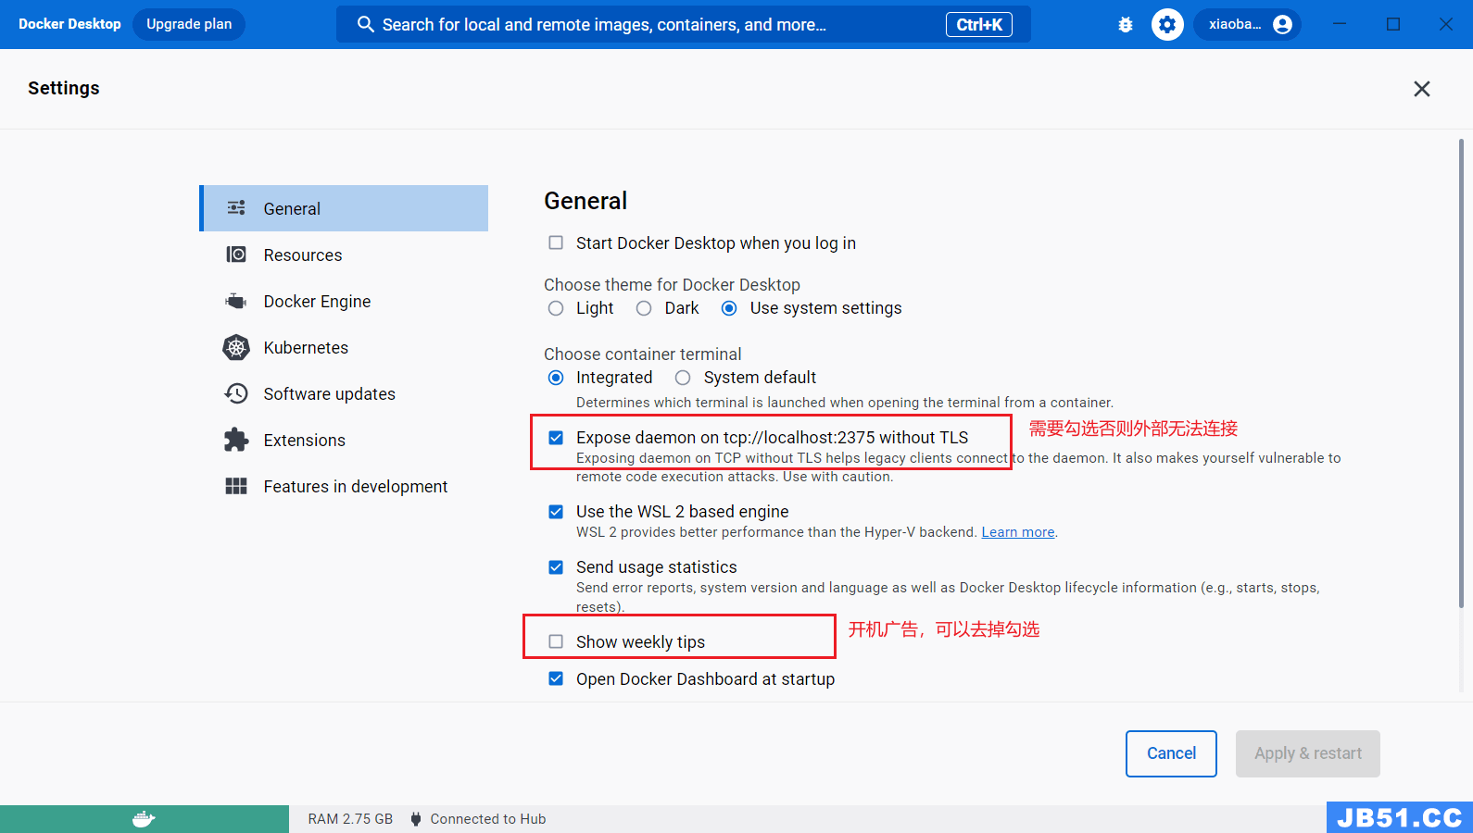This screenshot has width=1473, height=833.
Task: Enable Show weekly tips checkbox
Action: 556,641
